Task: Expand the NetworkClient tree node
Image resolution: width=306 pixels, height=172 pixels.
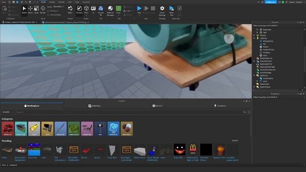Action: pos(254,61)
